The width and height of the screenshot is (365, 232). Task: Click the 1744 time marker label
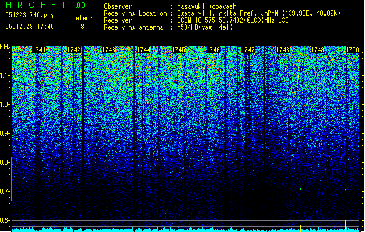click(x=144, y=50)
